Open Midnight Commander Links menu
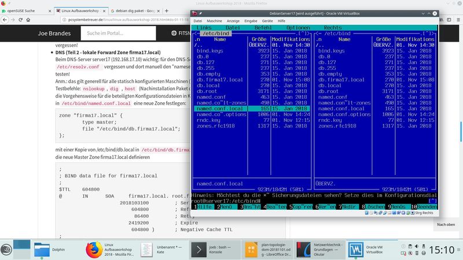The height and width of the screenshot is (260, 463). click(204, 28)
